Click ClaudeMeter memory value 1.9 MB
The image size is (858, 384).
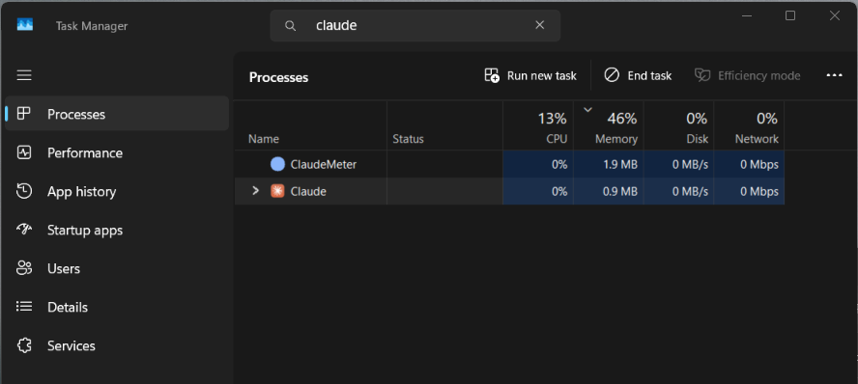619,164
